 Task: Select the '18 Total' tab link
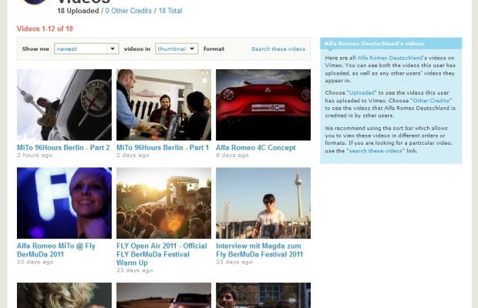[x=170, y=11]
